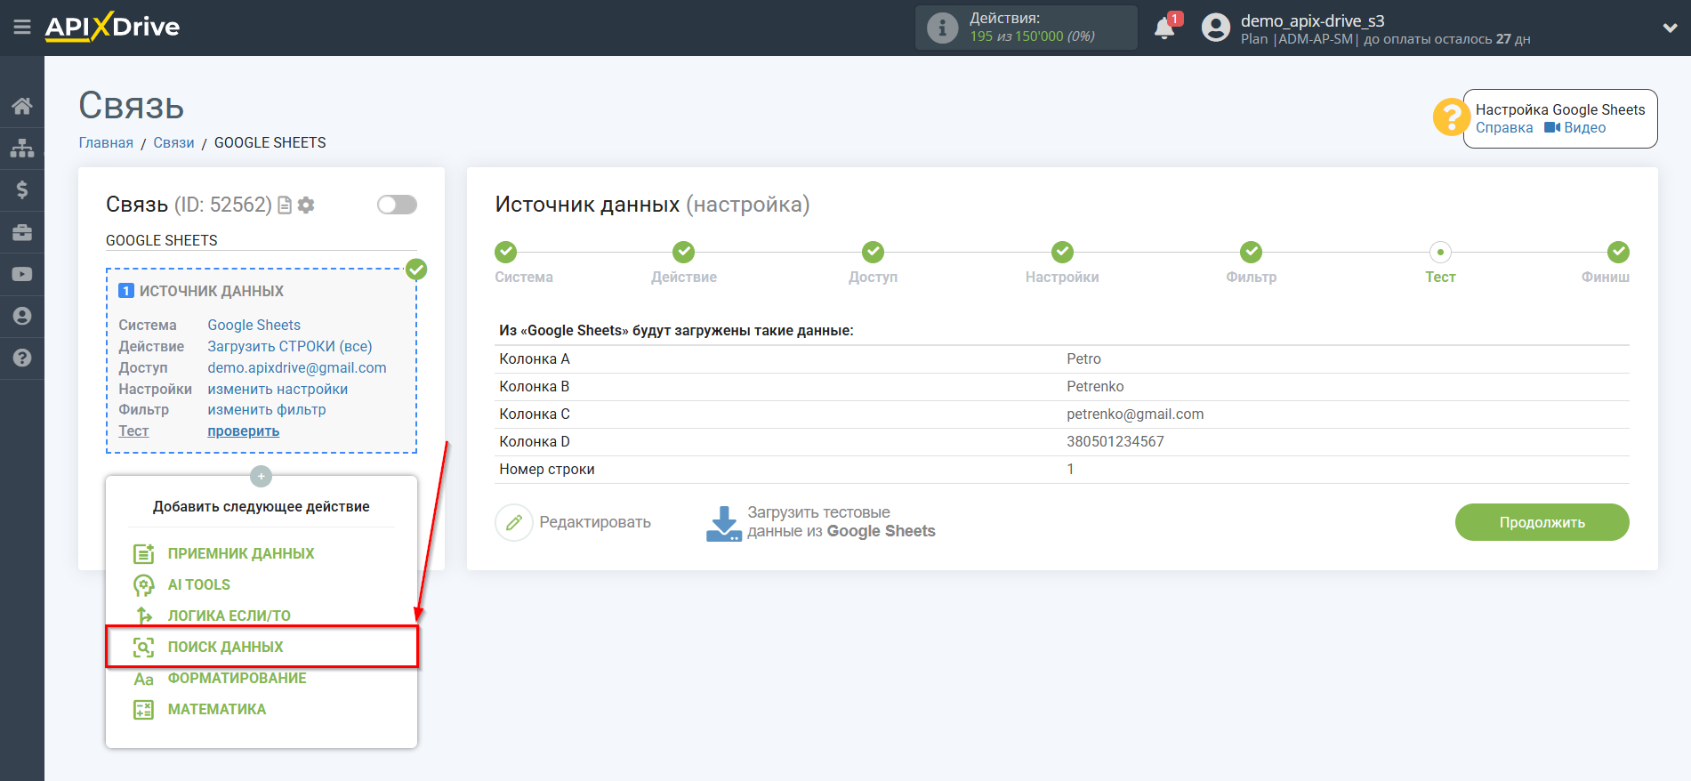The width and height of the screenshot is (1691, 781).
Task: Open the hamburger menu
Action: click(22, 28)
